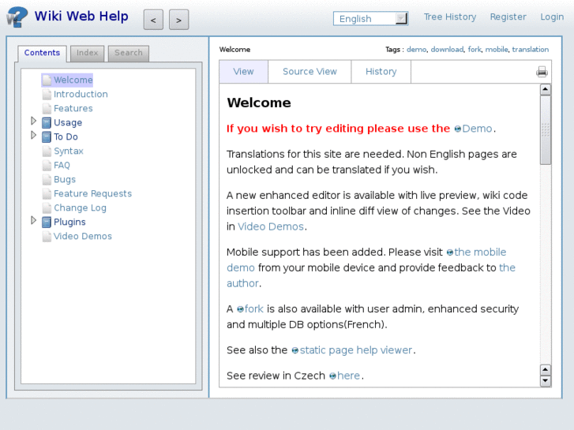The width and height of the screenshot is (574, 430).
Task: Open the History tab
Action: click(x=381, y=72)
